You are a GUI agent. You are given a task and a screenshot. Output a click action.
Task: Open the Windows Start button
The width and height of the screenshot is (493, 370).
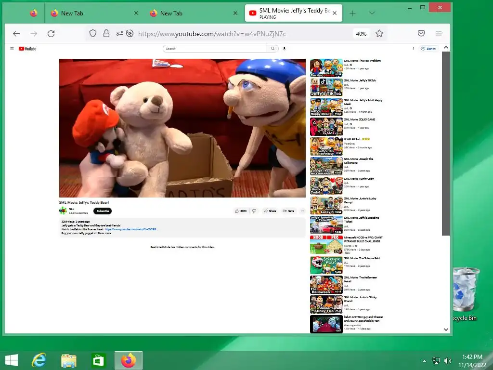pos(12,360)
